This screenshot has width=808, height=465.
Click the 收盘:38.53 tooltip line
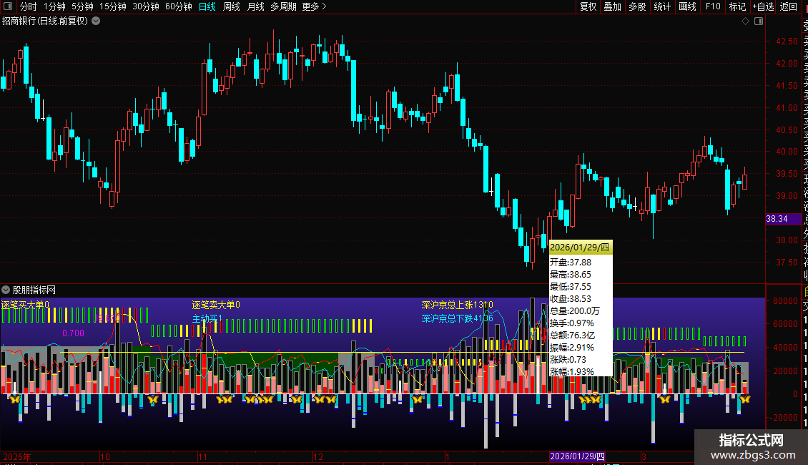[571, 299]
